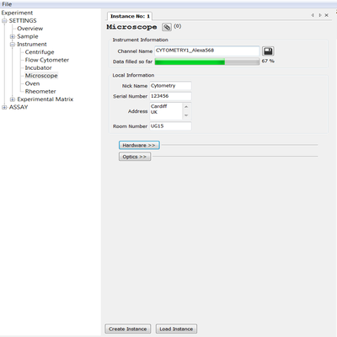Expand the Optics >> section

coord(135,157)
